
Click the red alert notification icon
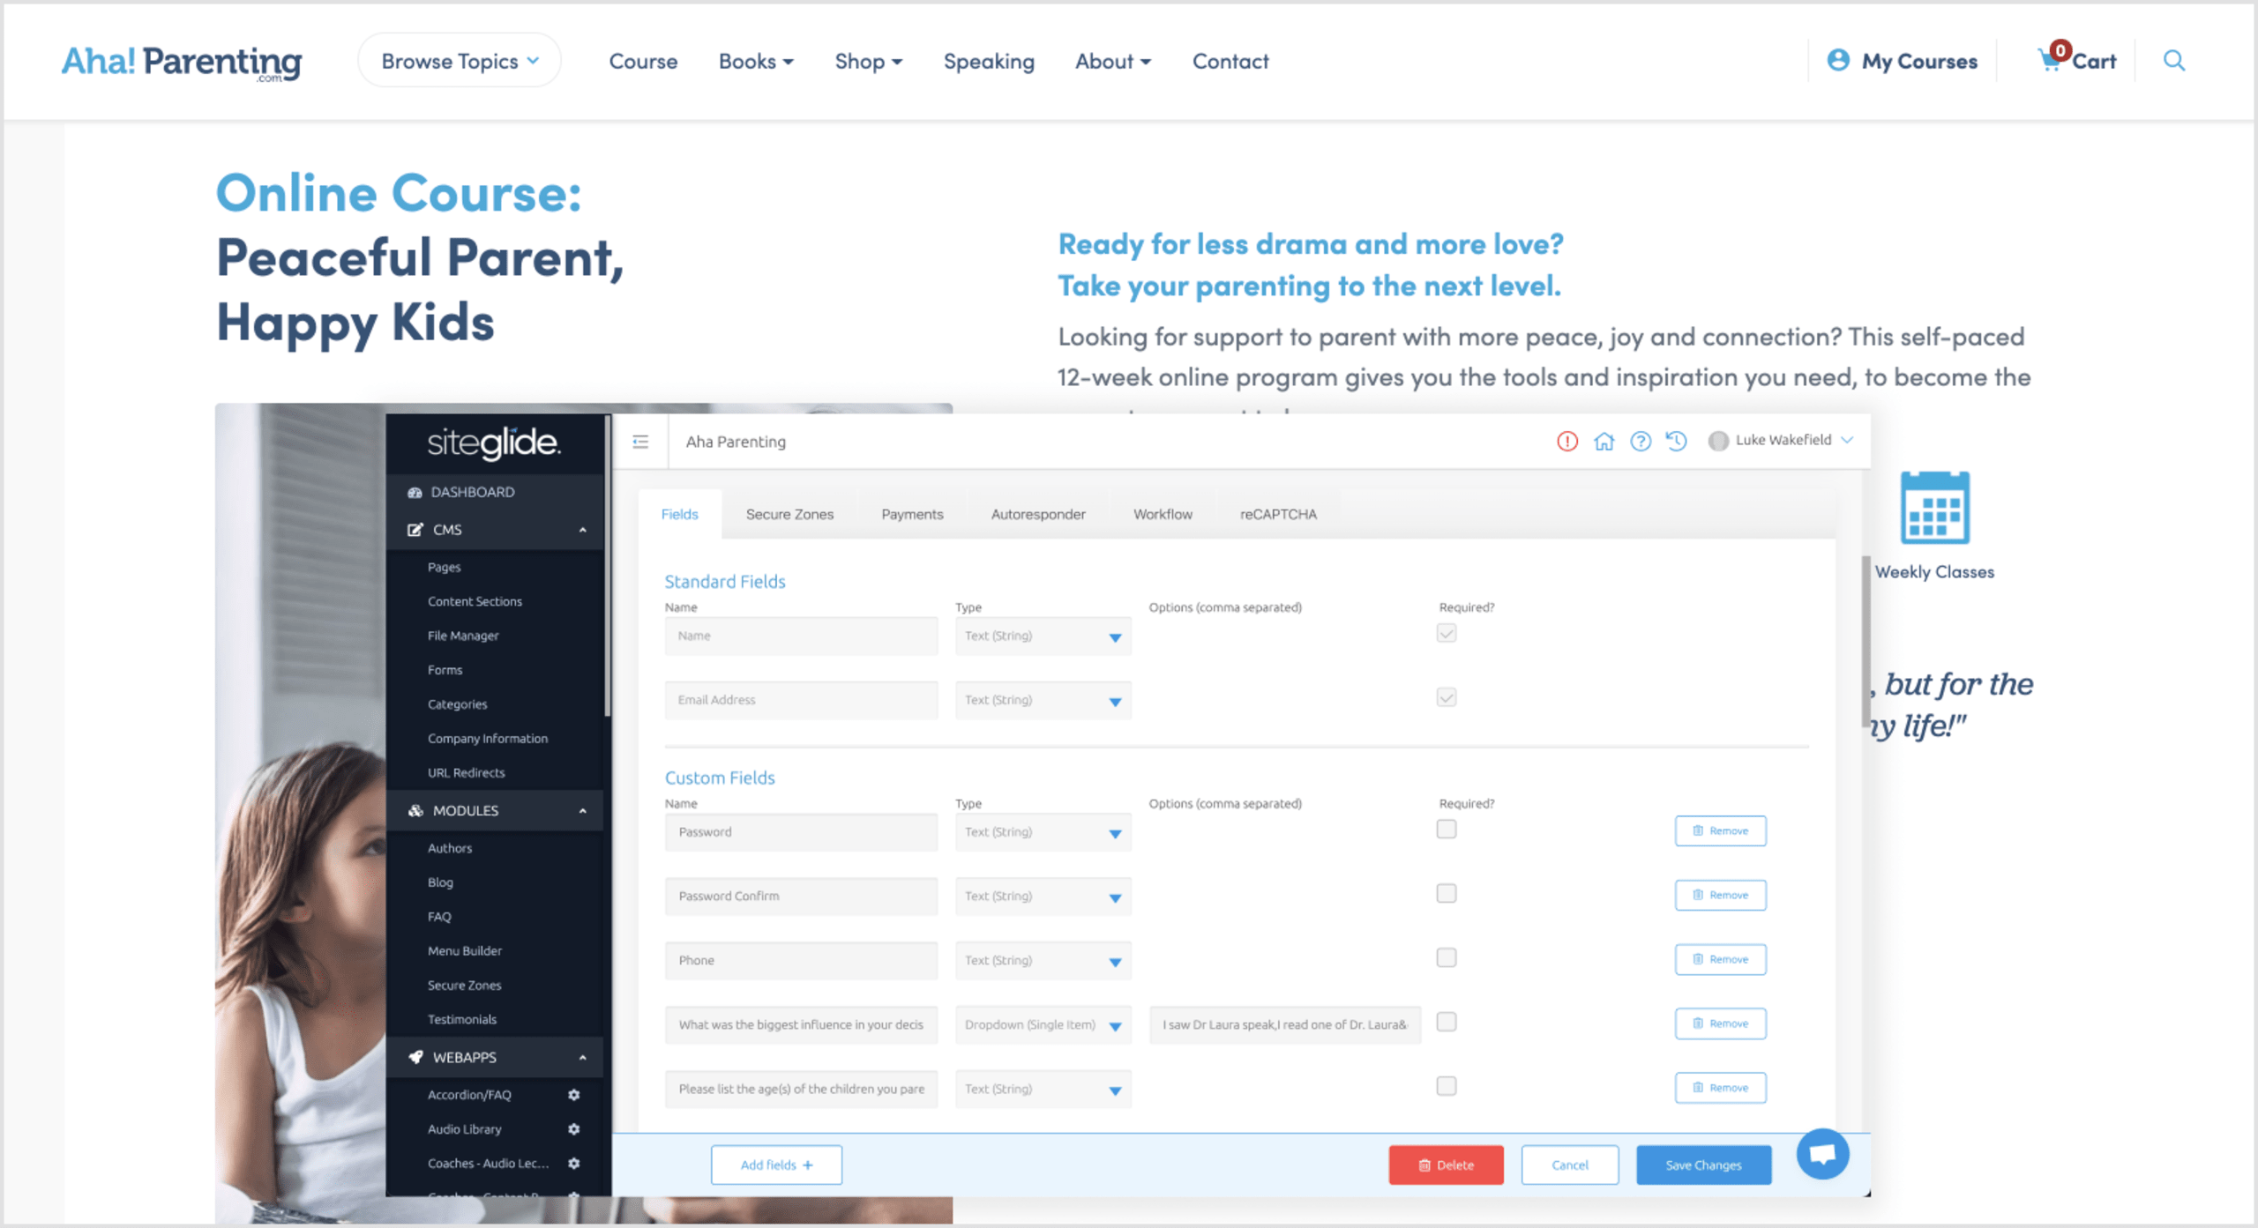[x=1567, y=441]
